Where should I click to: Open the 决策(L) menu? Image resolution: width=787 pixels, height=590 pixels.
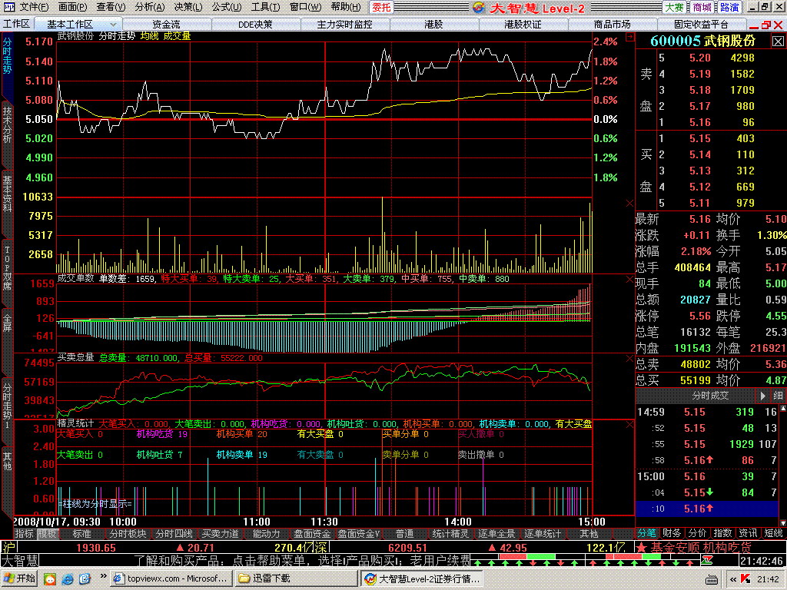(188, 8)
